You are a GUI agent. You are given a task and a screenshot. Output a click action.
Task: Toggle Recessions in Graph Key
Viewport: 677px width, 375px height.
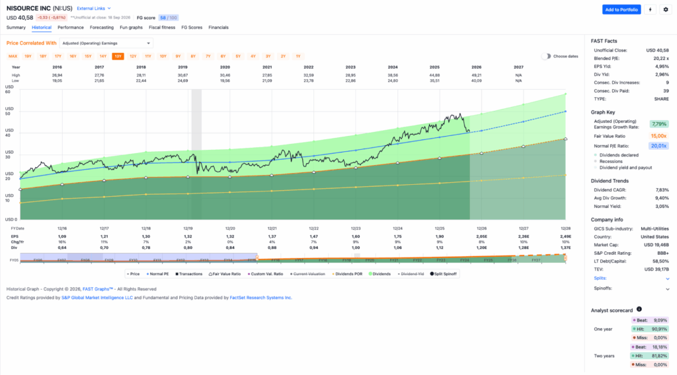coord(608,161)
